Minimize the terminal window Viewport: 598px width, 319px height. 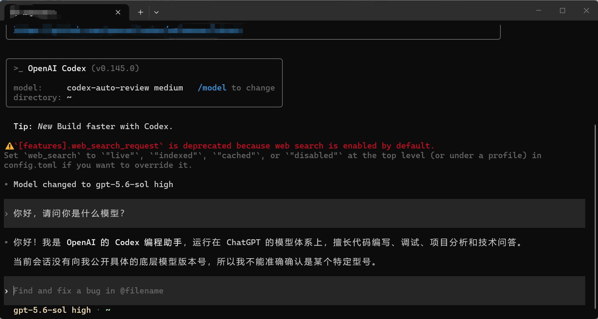tap(538, 11)
